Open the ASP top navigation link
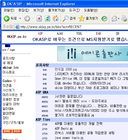Image resolution: width=128 pixels, height=140 pixels. 40,33
